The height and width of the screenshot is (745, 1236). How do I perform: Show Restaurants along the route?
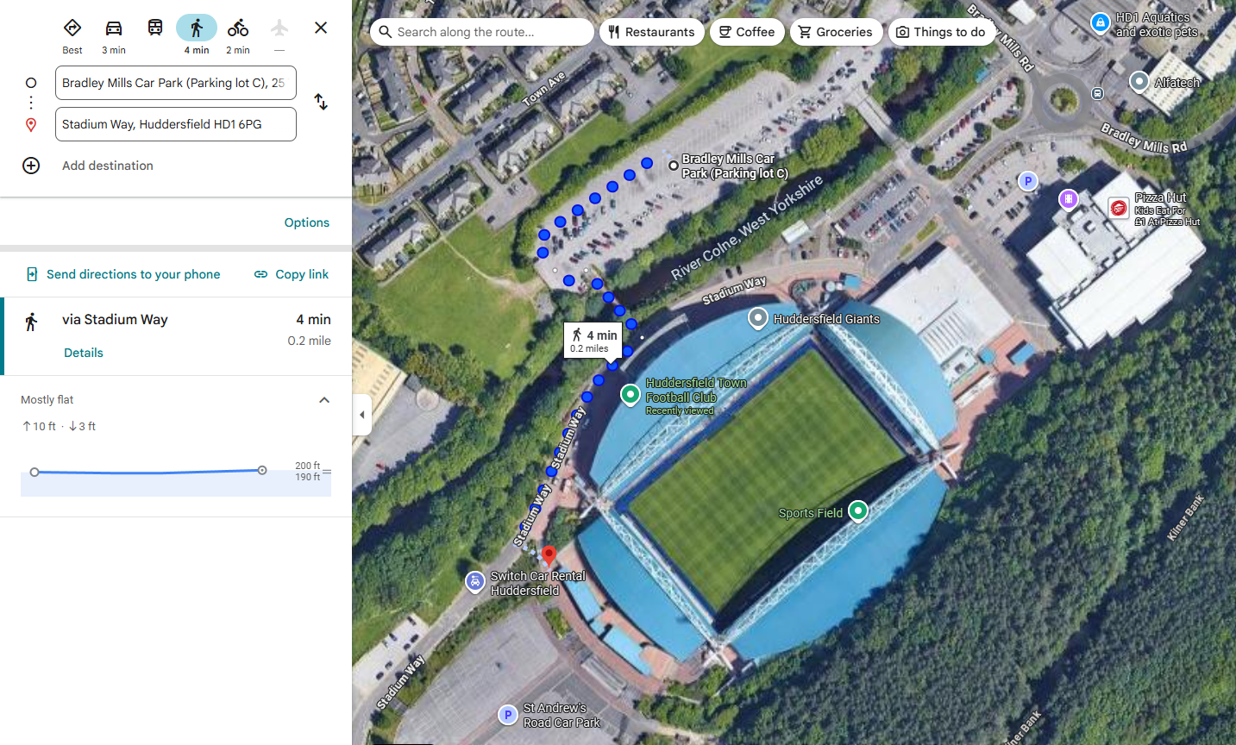[651, 32]
